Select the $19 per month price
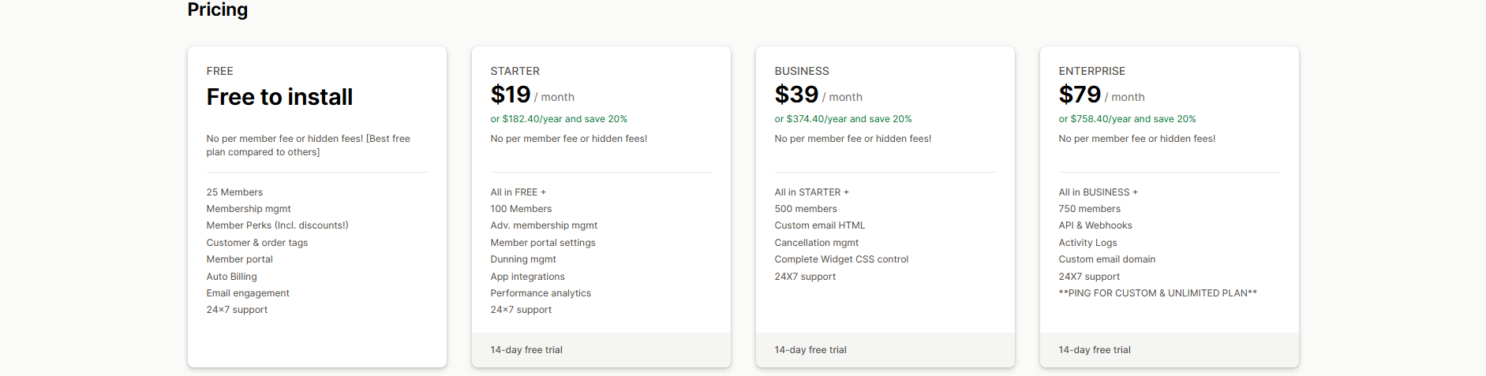1486x376 pixels. 532,95
